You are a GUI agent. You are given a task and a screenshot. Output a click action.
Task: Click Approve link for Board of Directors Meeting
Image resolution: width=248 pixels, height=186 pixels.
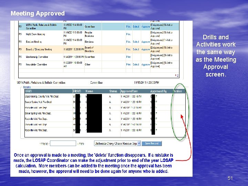click(x=145, y=49)
